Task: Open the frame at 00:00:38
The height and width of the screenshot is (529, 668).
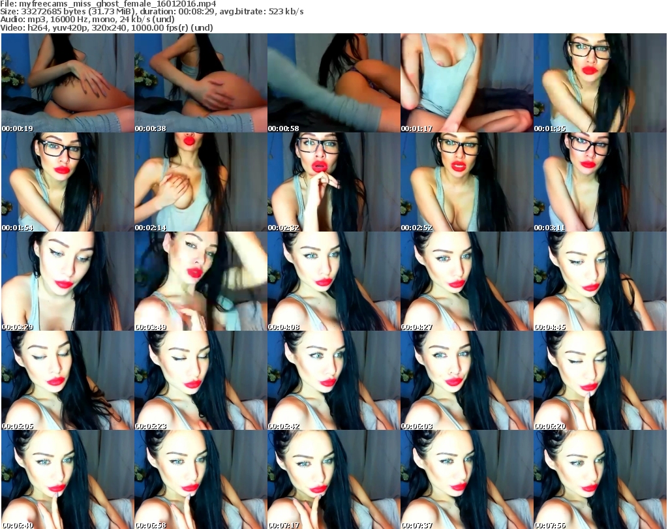Action: coord(201,83)
